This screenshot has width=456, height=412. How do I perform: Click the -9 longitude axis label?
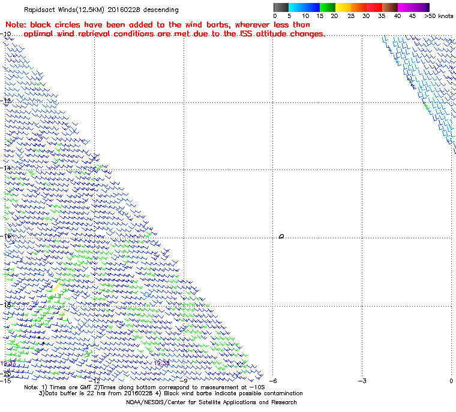click(184, 381)
